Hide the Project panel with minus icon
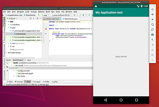This screenshot has width=159, height=107. [x=40, y=18]
